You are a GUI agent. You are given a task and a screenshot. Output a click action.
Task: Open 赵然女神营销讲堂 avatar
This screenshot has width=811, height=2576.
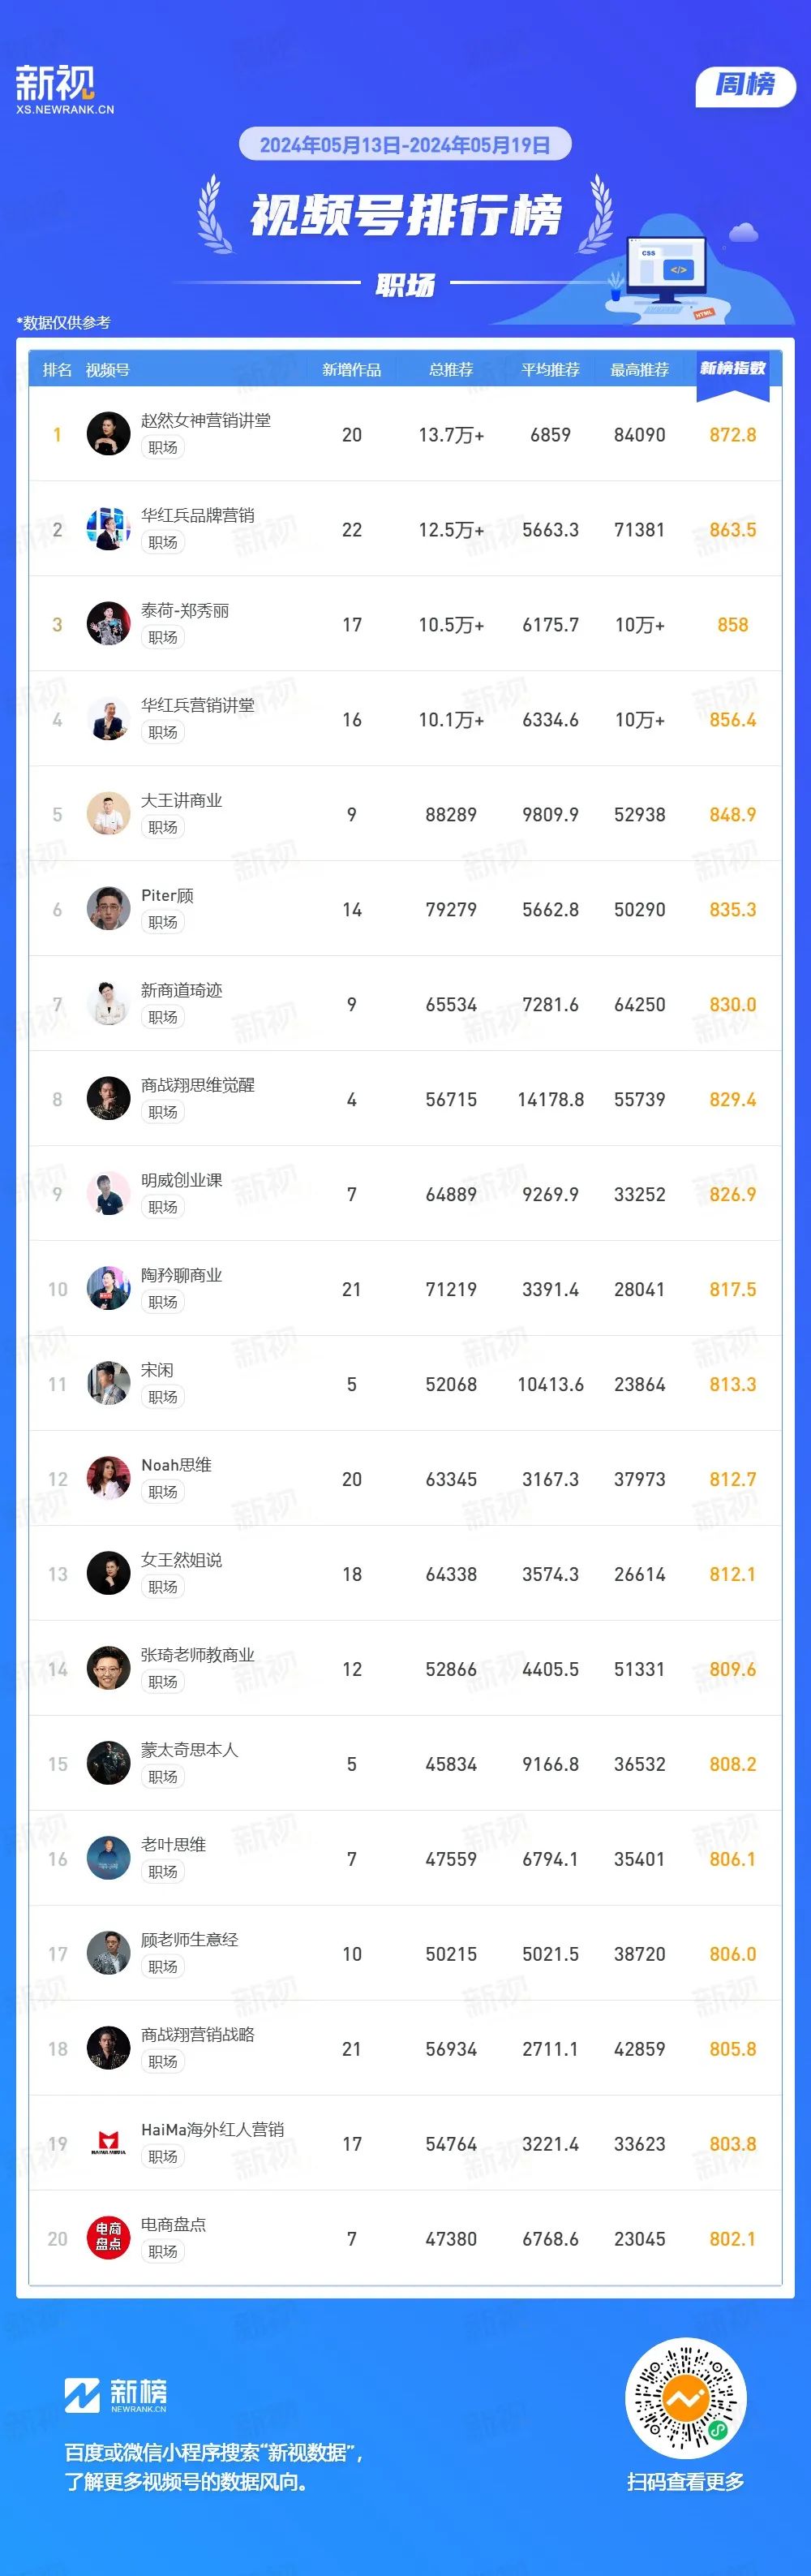coord(108,433)
